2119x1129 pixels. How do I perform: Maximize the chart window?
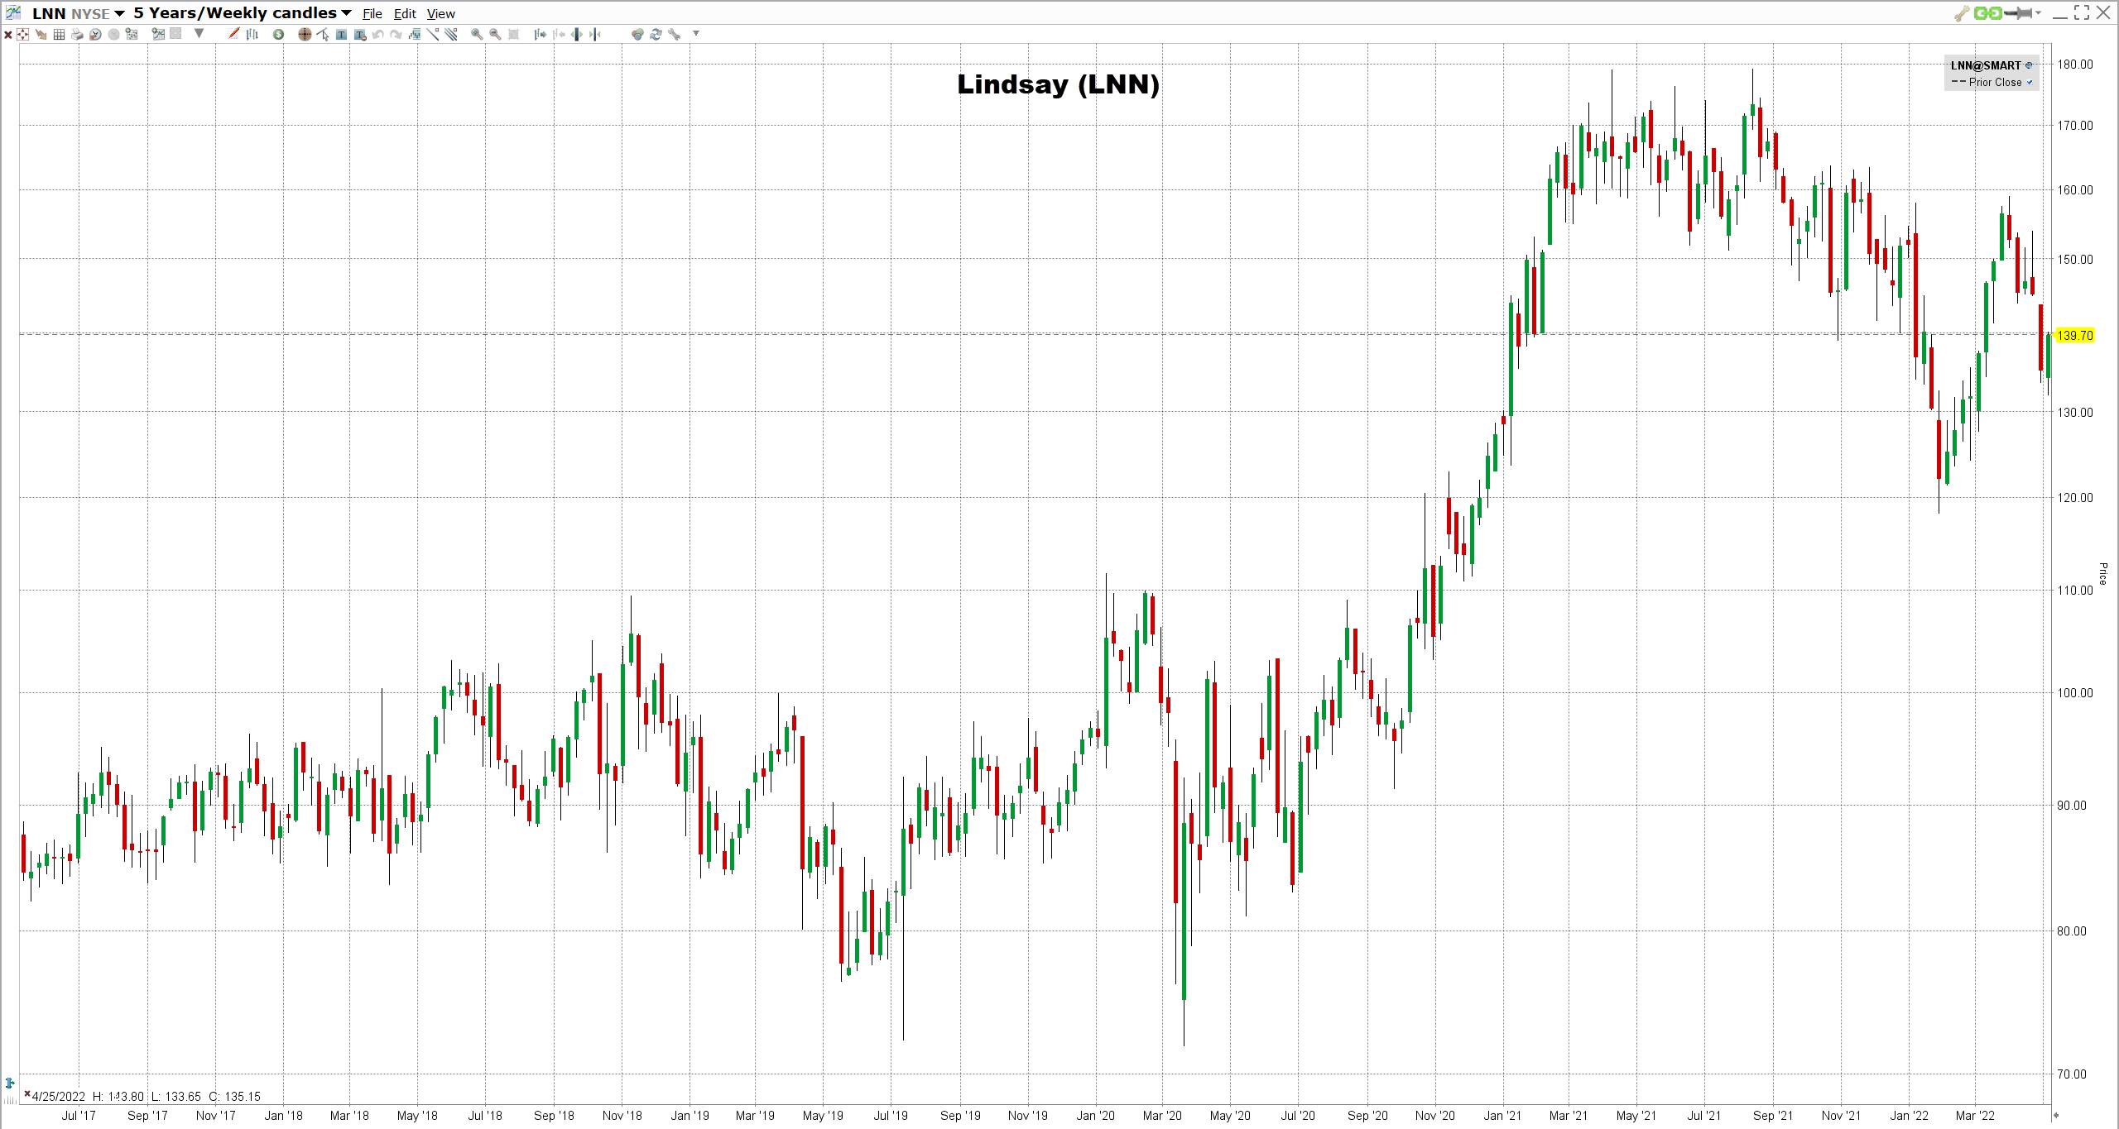[x=2082, y=12]
